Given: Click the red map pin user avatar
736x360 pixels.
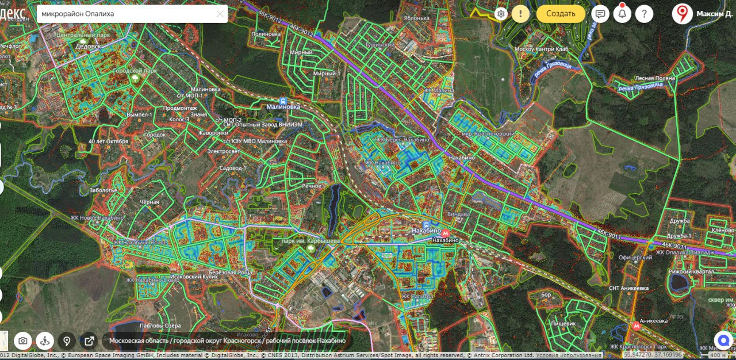Looking at the screenshot, I should [683, 14].
